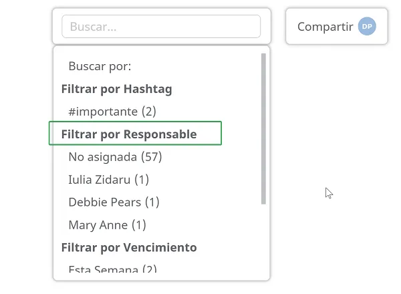This screenshot has width=401, height=294.
Task: Click the Compartir text label
Action: (325, 27)
